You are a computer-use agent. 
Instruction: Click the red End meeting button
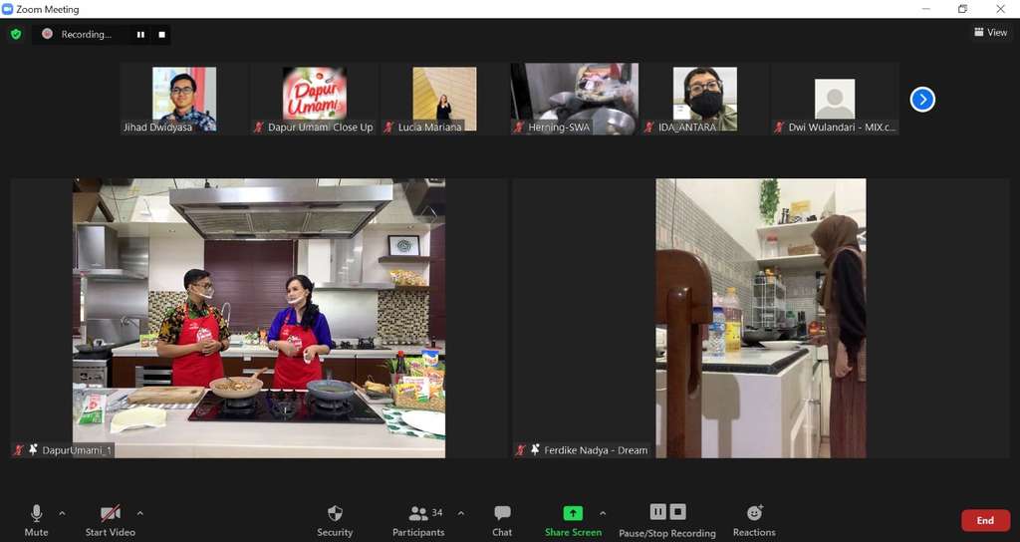(985, 520)
